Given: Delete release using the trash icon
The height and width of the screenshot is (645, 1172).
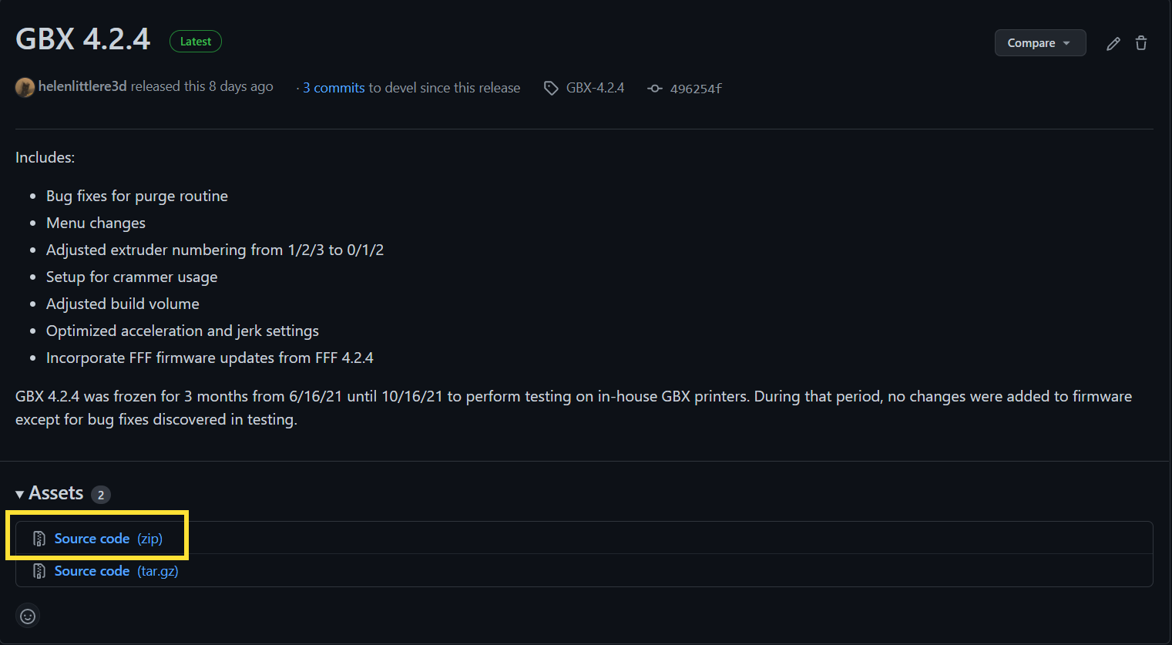Looking at the screenshot, I should 1141,43.
